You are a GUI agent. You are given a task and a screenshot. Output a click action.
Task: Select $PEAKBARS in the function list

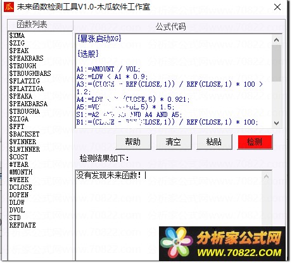tap(26, 58)
